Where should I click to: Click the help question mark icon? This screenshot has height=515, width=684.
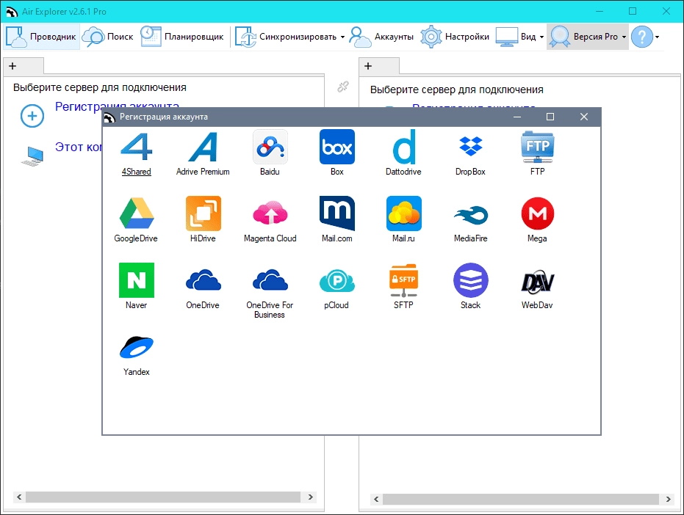(641, 37)
